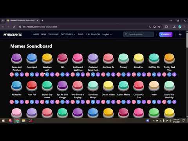Play the Kid Slap Oh sound button
The width and height of the screenshot is (188, 141).
[154, 58]
